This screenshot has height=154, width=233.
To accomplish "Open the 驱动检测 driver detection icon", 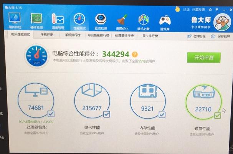I will [101, 22].
